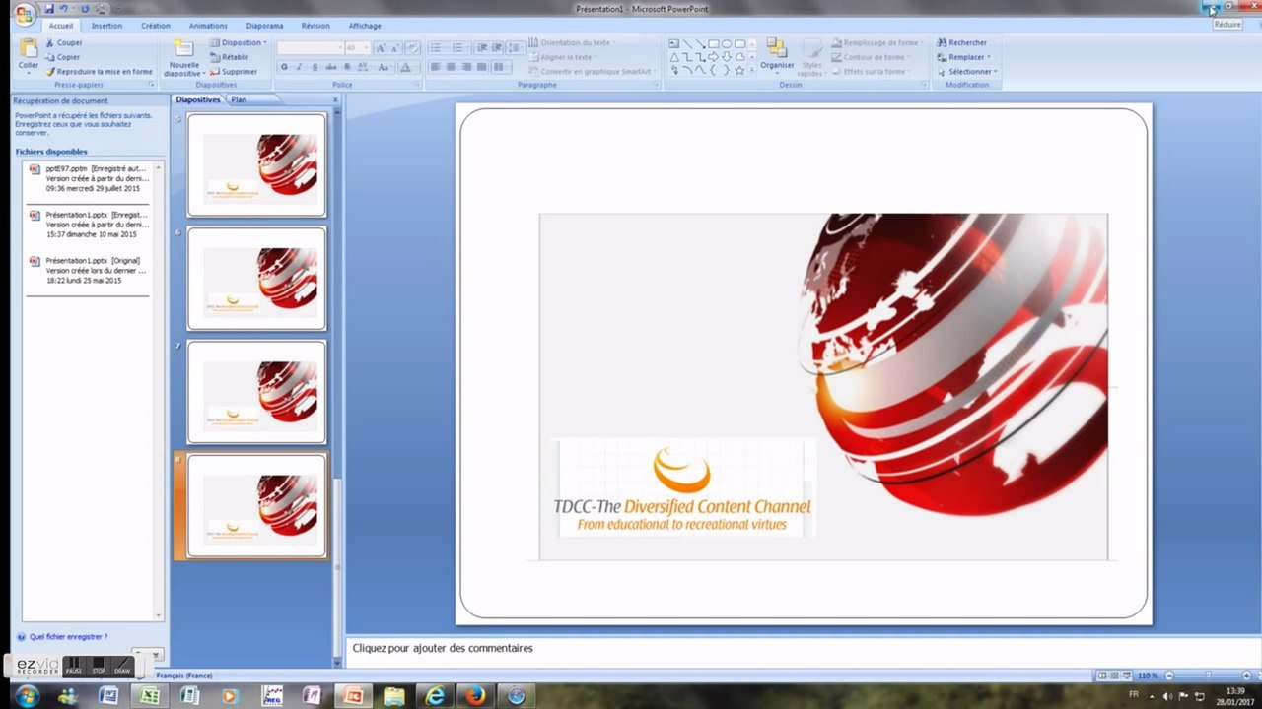This screenshot has height=709, width=1262.
Task: Select slide 6 thumbnail
Action: coord(256,278)
